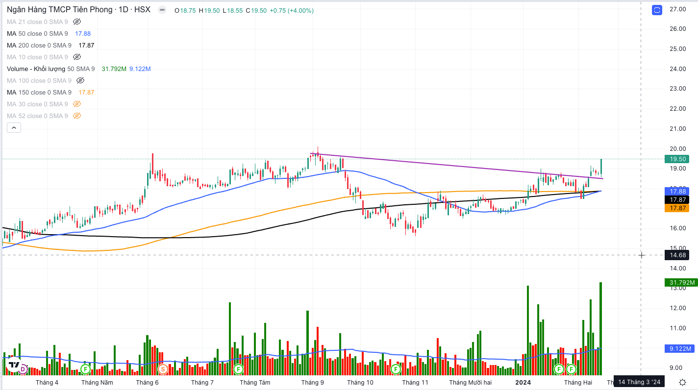Click the green 19.50 price label on axis

[676, 159]
